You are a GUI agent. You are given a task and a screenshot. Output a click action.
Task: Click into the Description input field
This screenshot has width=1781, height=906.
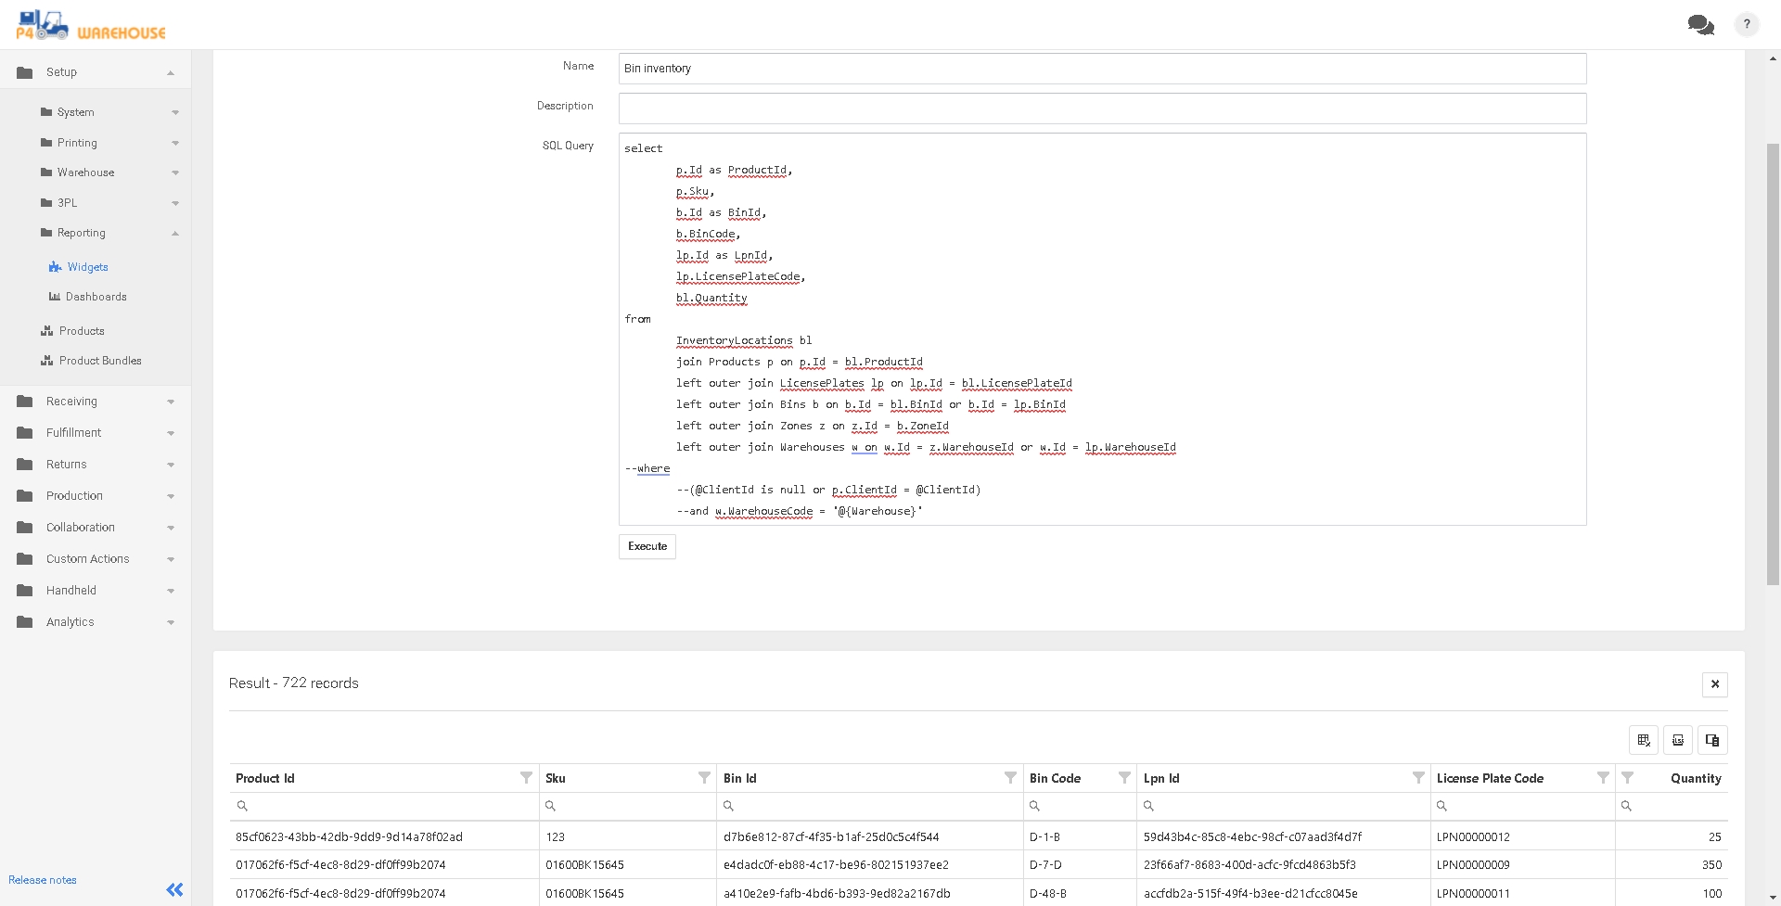pos(1102,108)
